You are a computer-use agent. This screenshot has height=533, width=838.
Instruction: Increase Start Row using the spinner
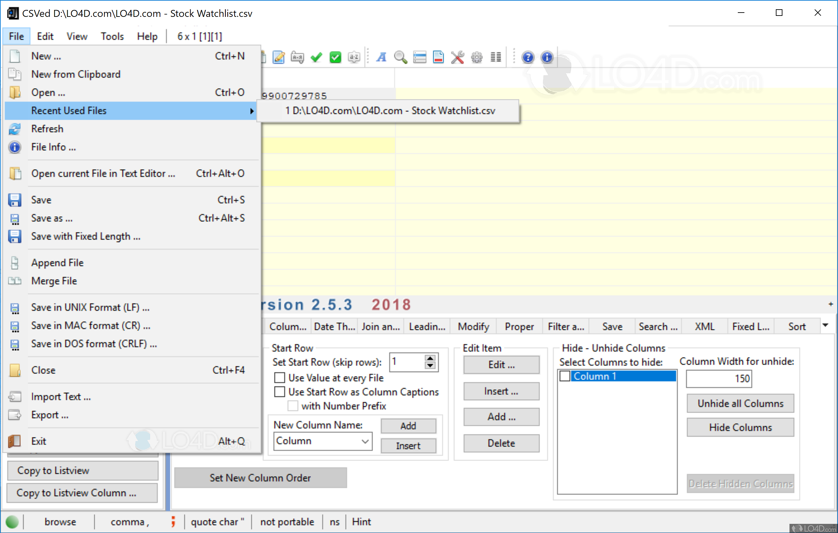[431, 358]
